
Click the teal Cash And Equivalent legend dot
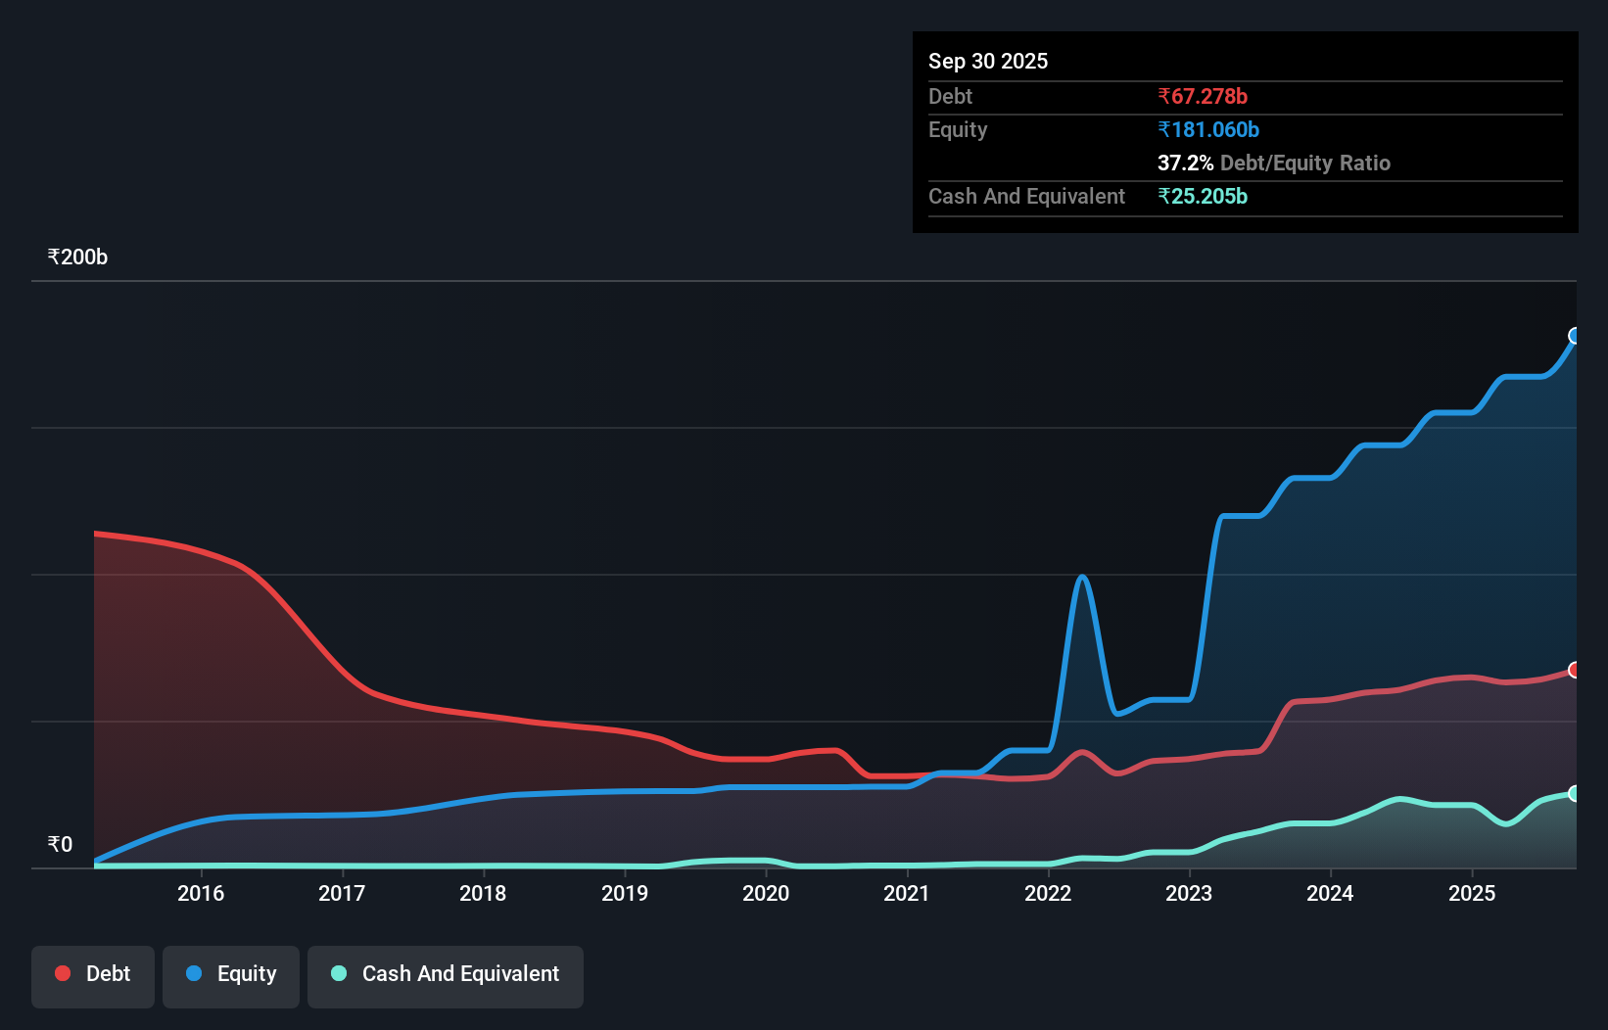(337, 973)
